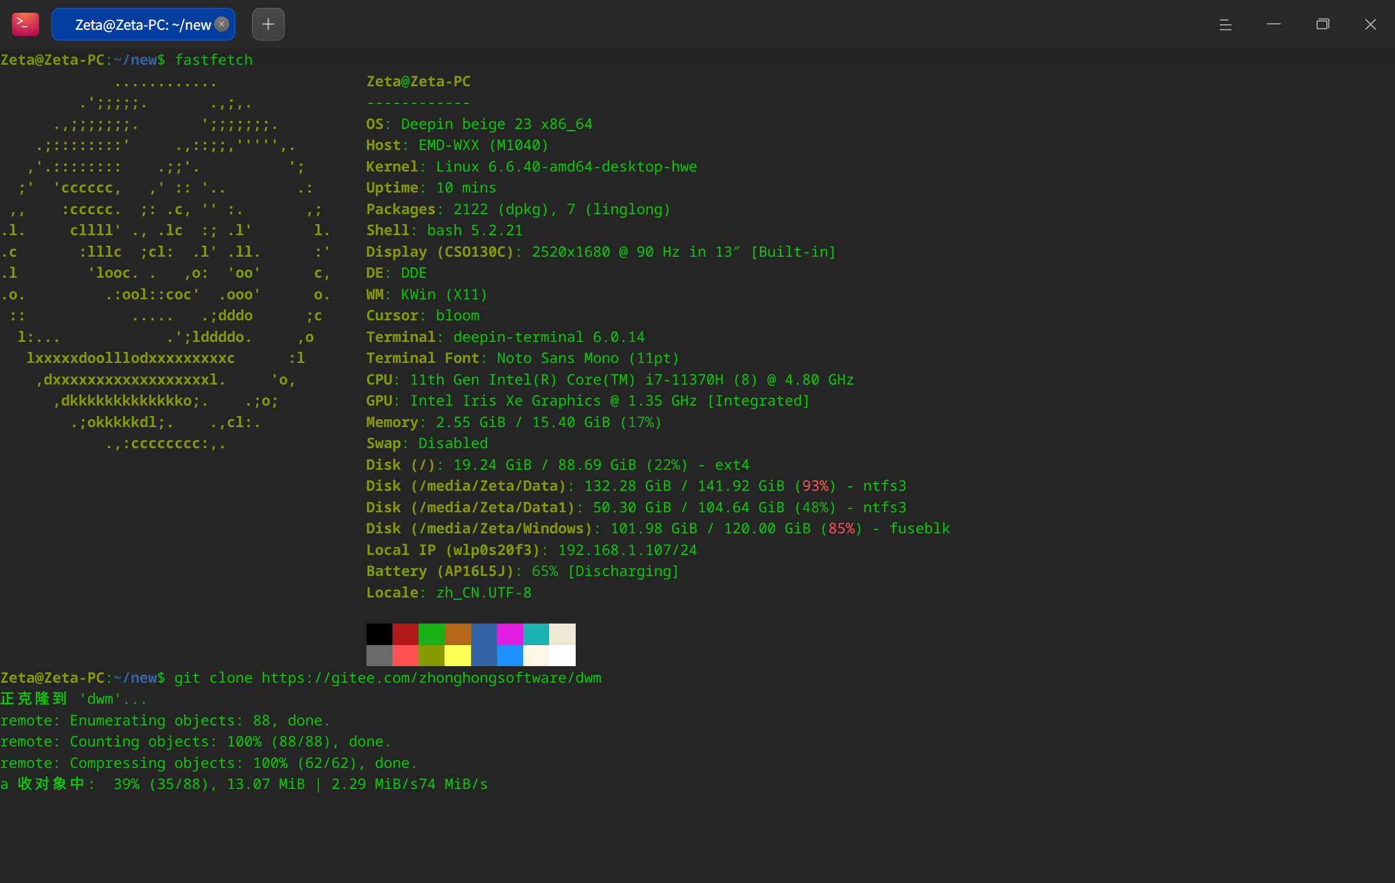This screenshot has width=1395, height=883.
Task: Click the Display 2520x1680 line
Action: tap(601, 252)
